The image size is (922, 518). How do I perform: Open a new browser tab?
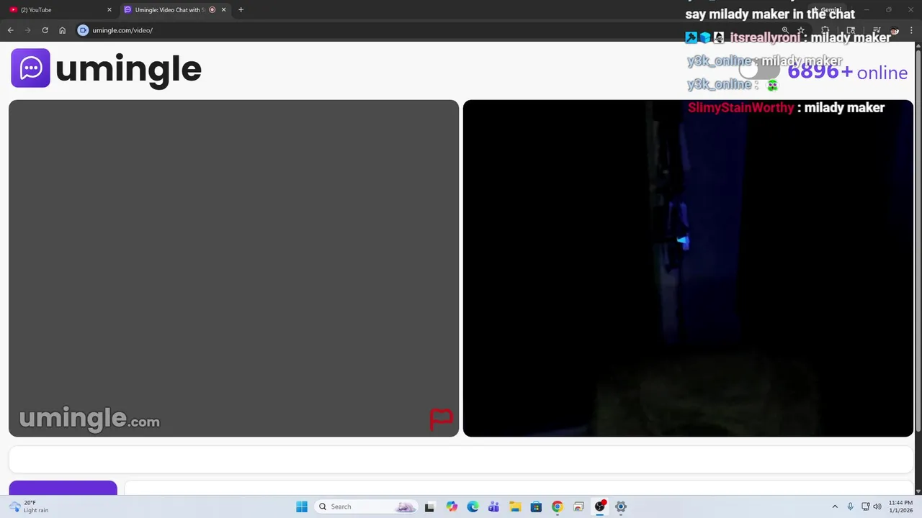coord(241,10)
